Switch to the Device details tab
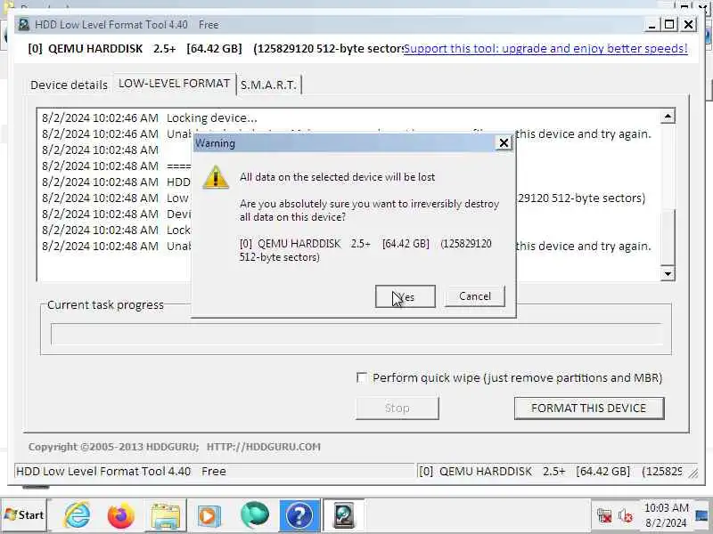The image size is (713, 534). point(70,85)
